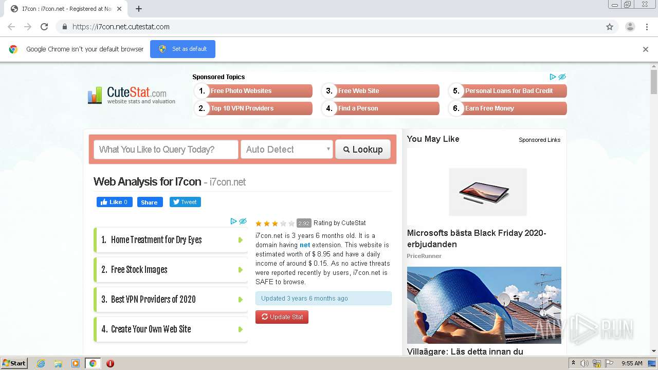Dismiss the default browser notification bar
Screen dimensions: 658x370
(x=646, y=49)
